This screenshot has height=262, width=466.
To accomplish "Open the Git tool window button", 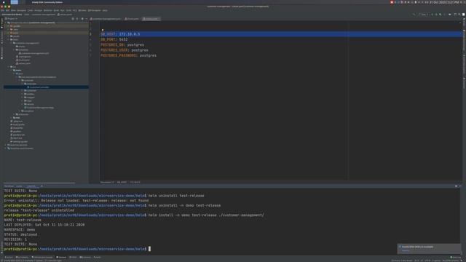I will (x=9, y=257).
